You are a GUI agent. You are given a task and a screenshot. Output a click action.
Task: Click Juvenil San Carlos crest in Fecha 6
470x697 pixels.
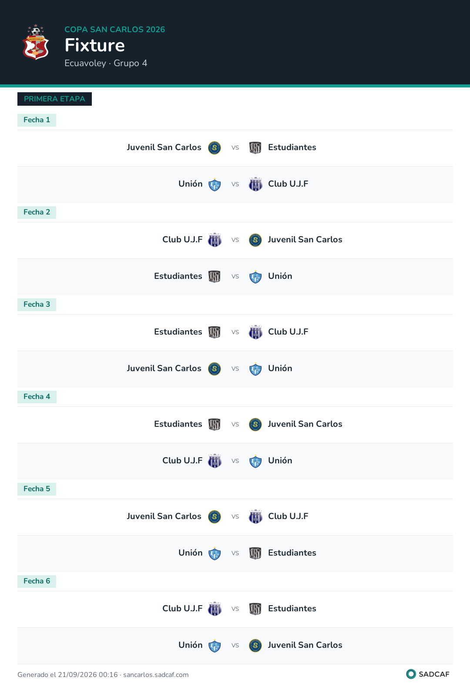coord(255,646)
